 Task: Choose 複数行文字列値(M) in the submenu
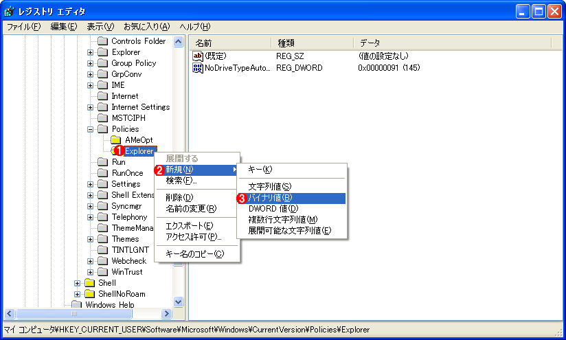coord(292,219)
